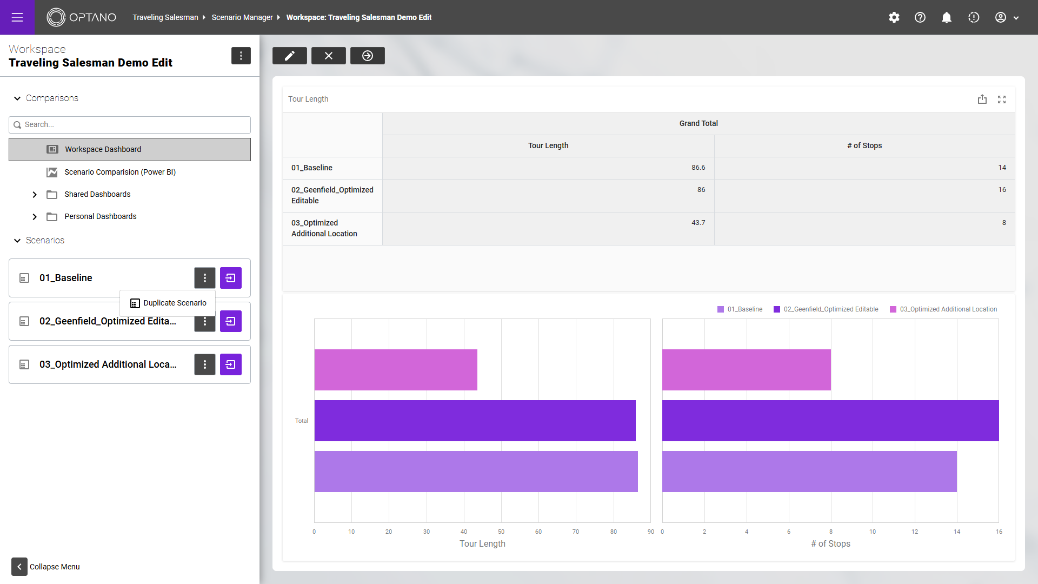This screenshot has width=1038, height=584.
Task: Open the help question mark icon
Action: [920, 17]
